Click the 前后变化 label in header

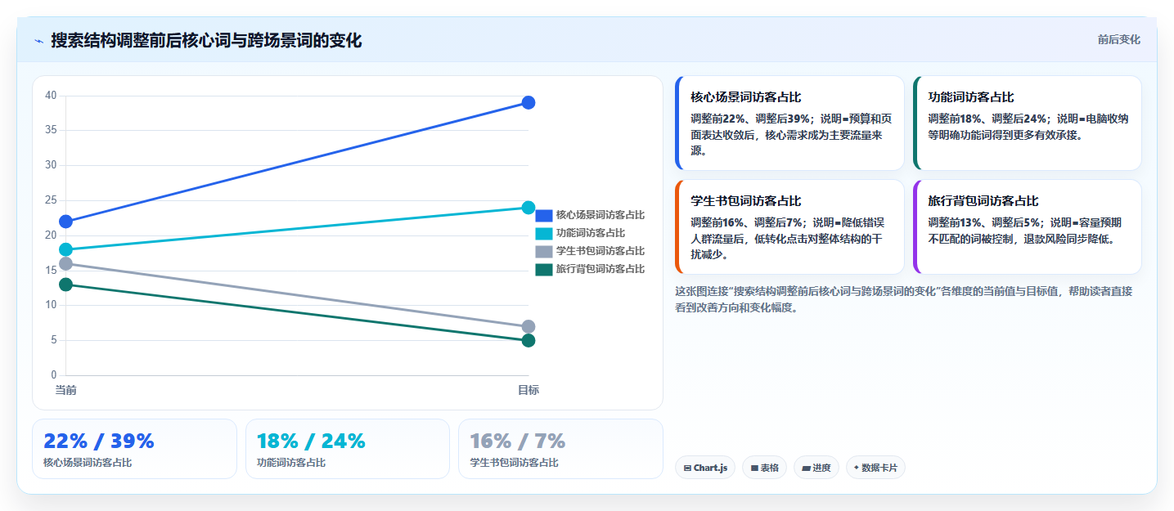(1118, 40)
